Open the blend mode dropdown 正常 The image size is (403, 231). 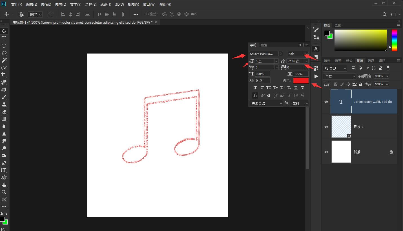click(x=340, y=76)
